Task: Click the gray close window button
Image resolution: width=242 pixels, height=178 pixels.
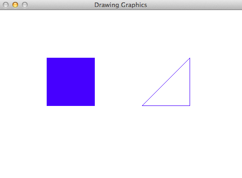Action: pos(6,5)
